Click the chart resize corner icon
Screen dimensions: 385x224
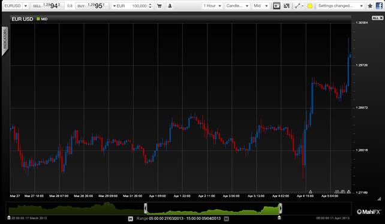pyautogui.click(x=379, y=198)
